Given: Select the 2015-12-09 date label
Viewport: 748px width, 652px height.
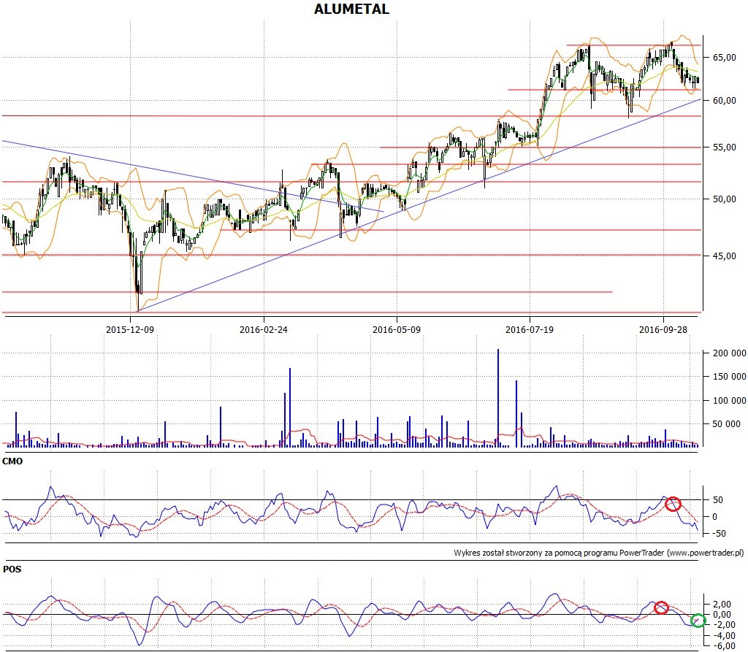Looking at the screenshot, I should [x=130, y=329].
